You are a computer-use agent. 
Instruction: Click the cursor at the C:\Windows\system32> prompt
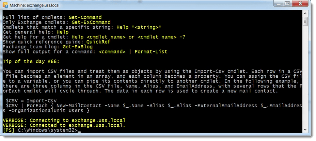pos(79,132)
